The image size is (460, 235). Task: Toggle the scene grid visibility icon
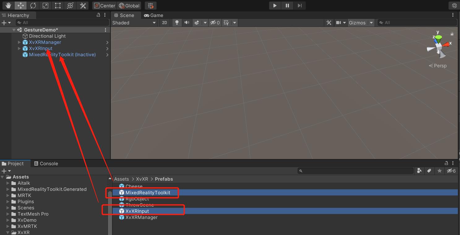coord(226,23)
